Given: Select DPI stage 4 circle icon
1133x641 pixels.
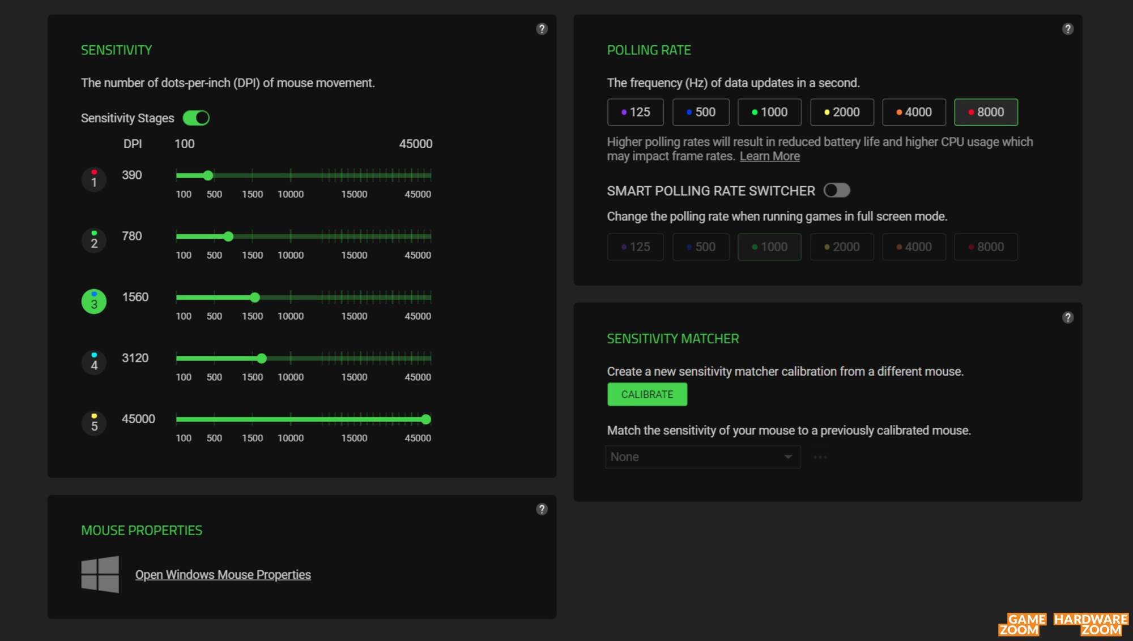Looking at the screenshot, I should [x=94, y=362].
